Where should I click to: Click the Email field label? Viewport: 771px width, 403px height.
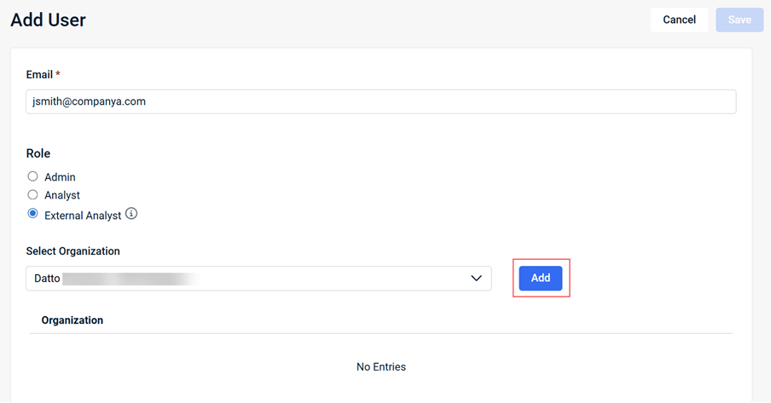click(x=39, y=75)
